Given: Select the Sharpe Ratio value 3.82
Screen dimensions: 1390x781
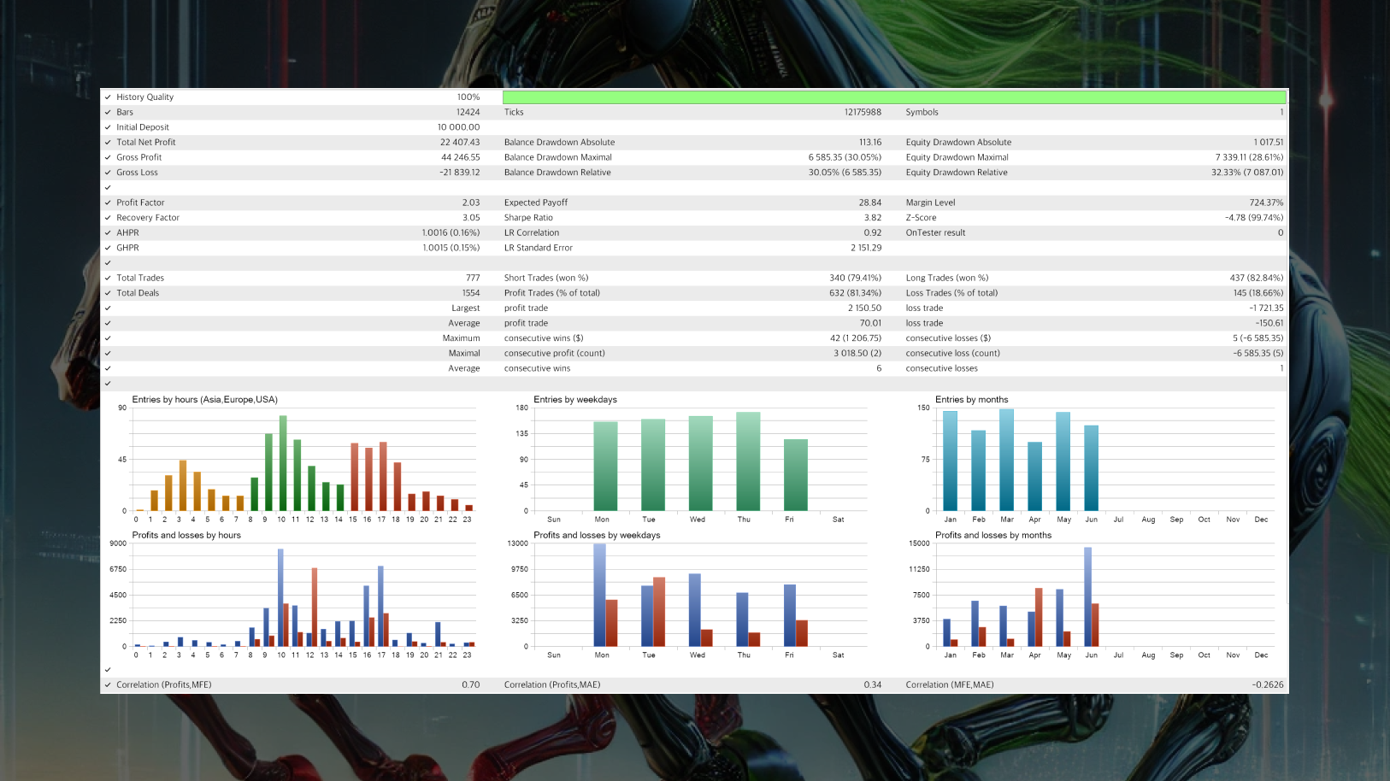Looking at the screenshot, I should tap(874, 217).
